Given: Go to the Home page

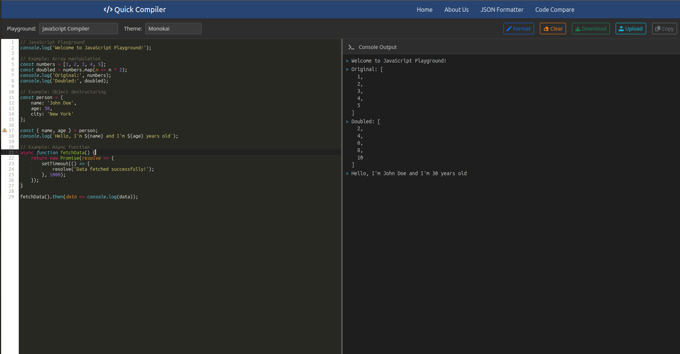Looking at the screenshot, I should 424,10.
